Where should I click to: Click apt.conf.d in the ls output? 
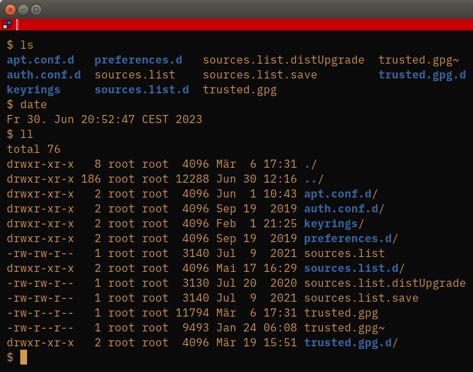tap(41, 60)
